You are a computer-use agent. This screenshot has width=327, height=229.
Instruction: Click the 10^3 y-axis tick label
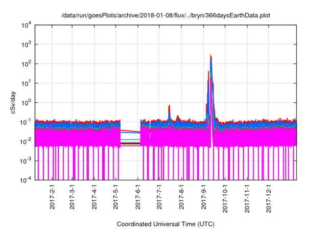click(x=27, y=44)
